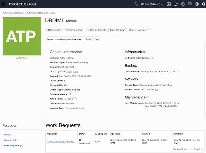Open Backups (50) in Resources list
206x153 pixels.
point(10,140)
